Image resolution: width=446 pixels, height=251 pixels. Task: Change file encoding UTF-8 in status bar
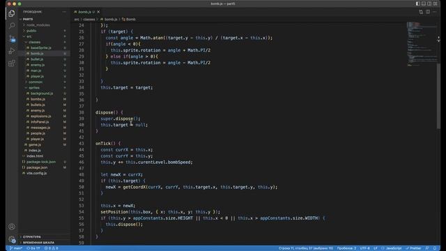(x=365, y=248)
